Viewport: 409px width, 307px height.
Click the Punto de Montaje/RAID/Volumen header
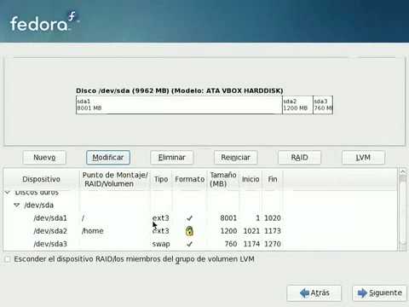tap(115, 179)
